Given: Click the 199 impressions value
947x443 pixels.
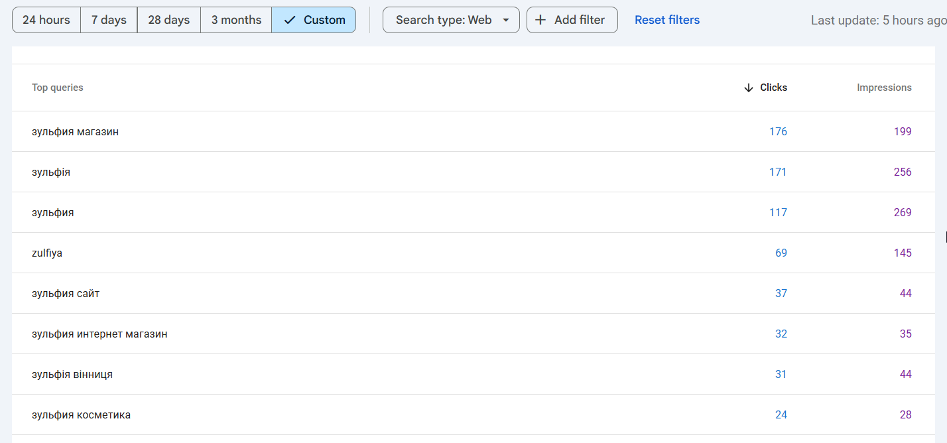Looking at the screenshot, I should pyautogui.click(x=903, y=131).
